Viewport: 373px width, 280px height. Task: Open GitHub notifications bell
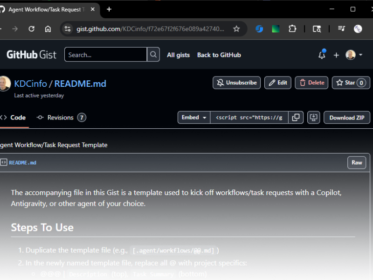pos(321,55)
